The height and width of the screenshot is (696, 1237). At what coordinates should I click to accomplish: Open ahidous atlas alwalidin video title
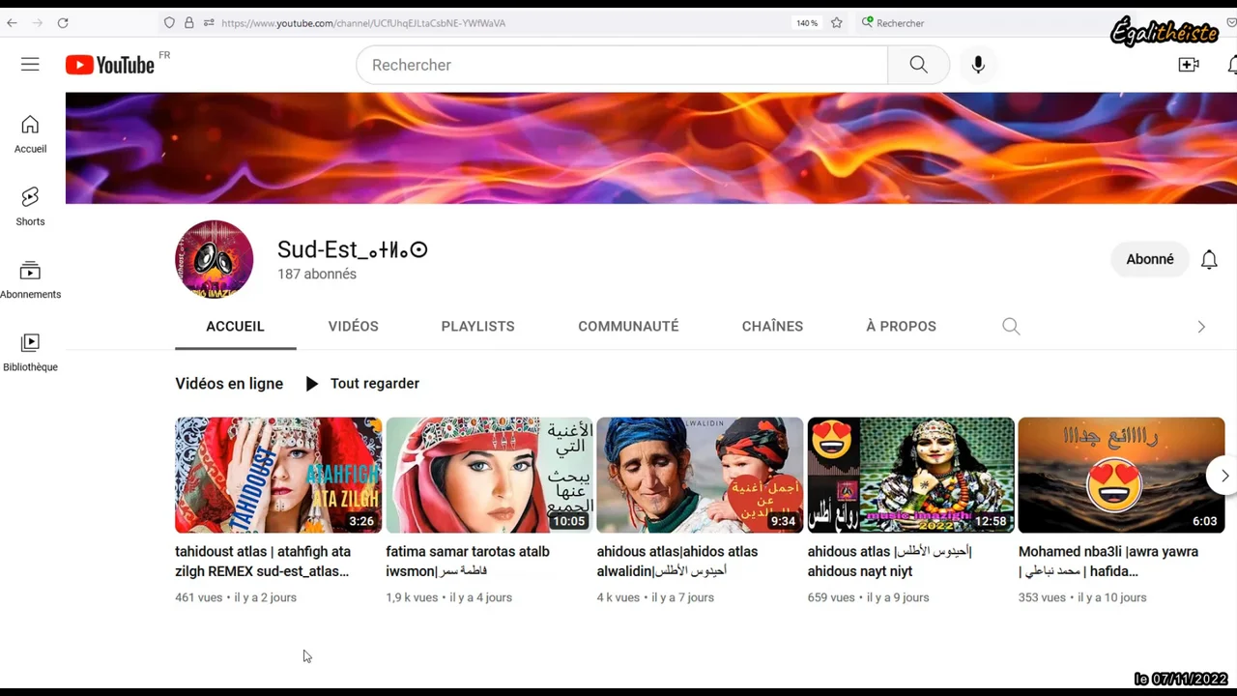click(x=677, y=562)
